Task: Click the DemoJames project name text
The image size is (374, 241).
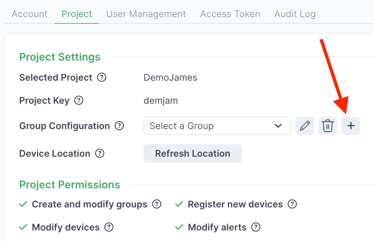Action: (170, 78)
